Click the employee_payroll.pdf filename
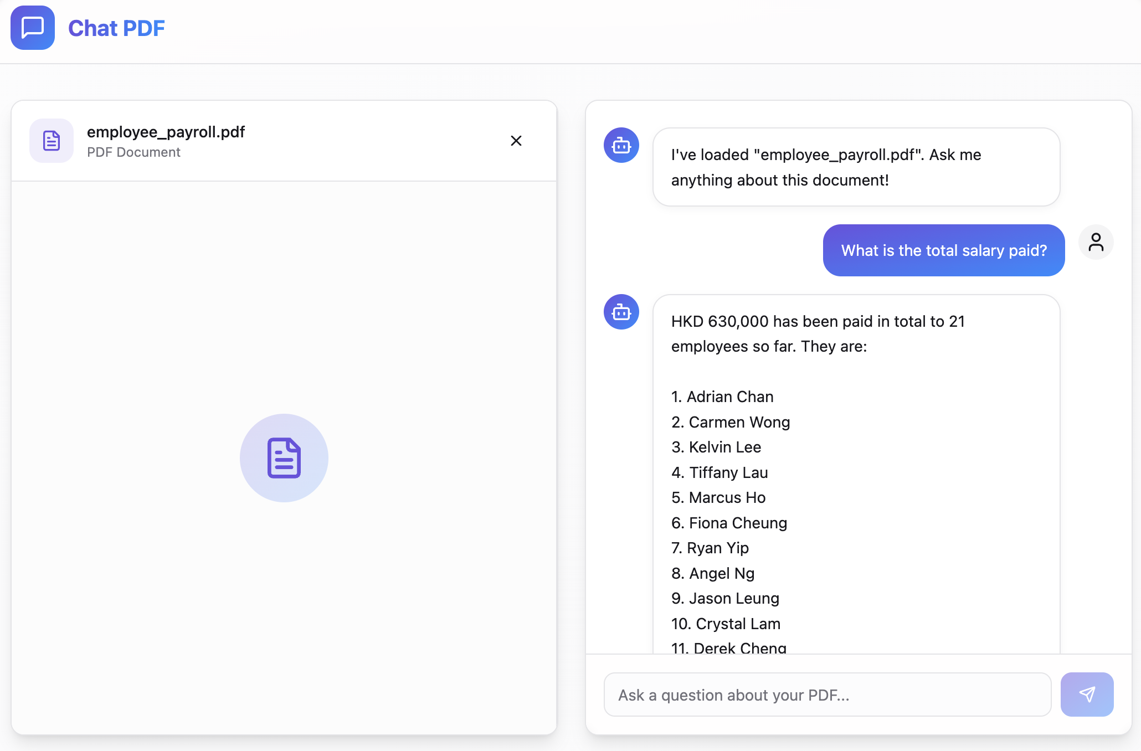Viewport: 1141px width, 751px height. pos(166,132)
